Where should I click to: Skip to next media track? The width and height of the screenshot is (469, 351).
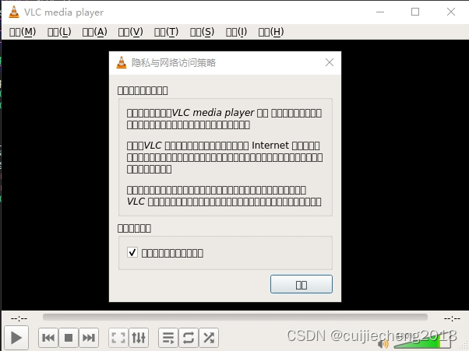[x=89, y=338]
